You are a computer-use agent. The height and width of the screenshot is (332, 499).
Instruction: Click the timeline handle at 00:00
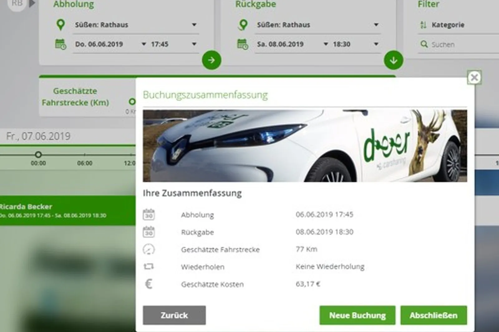pos(38,154)
